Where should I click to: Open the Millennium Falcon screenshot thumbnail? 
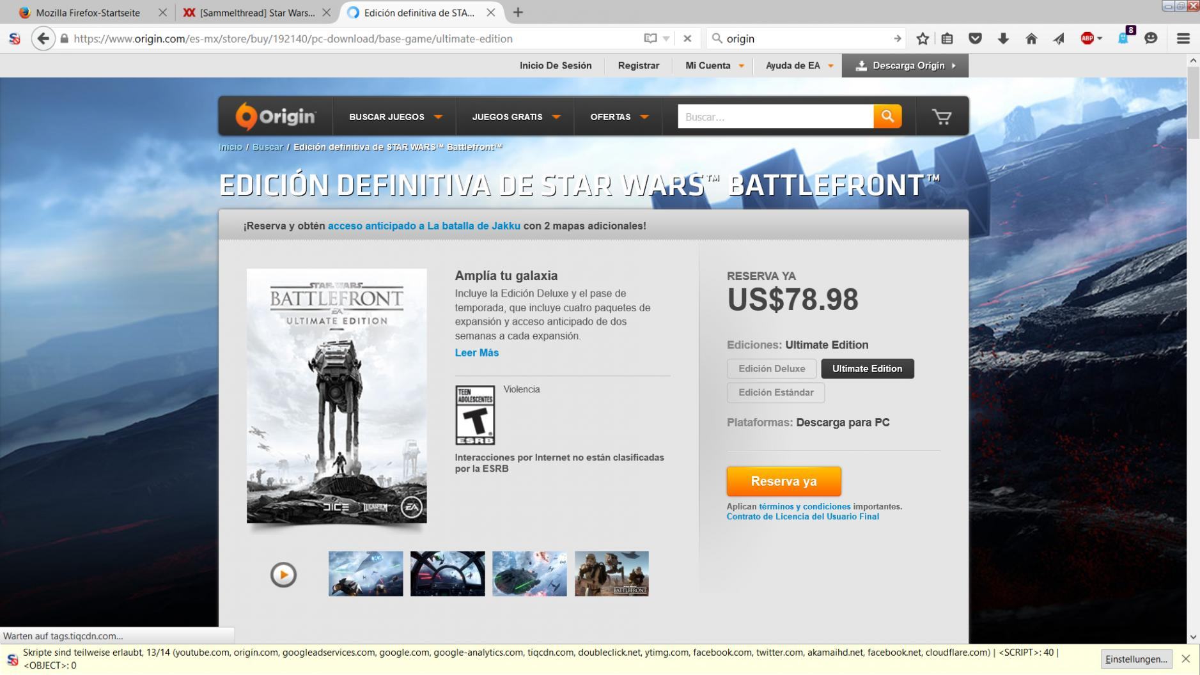(x=529, y=573)
